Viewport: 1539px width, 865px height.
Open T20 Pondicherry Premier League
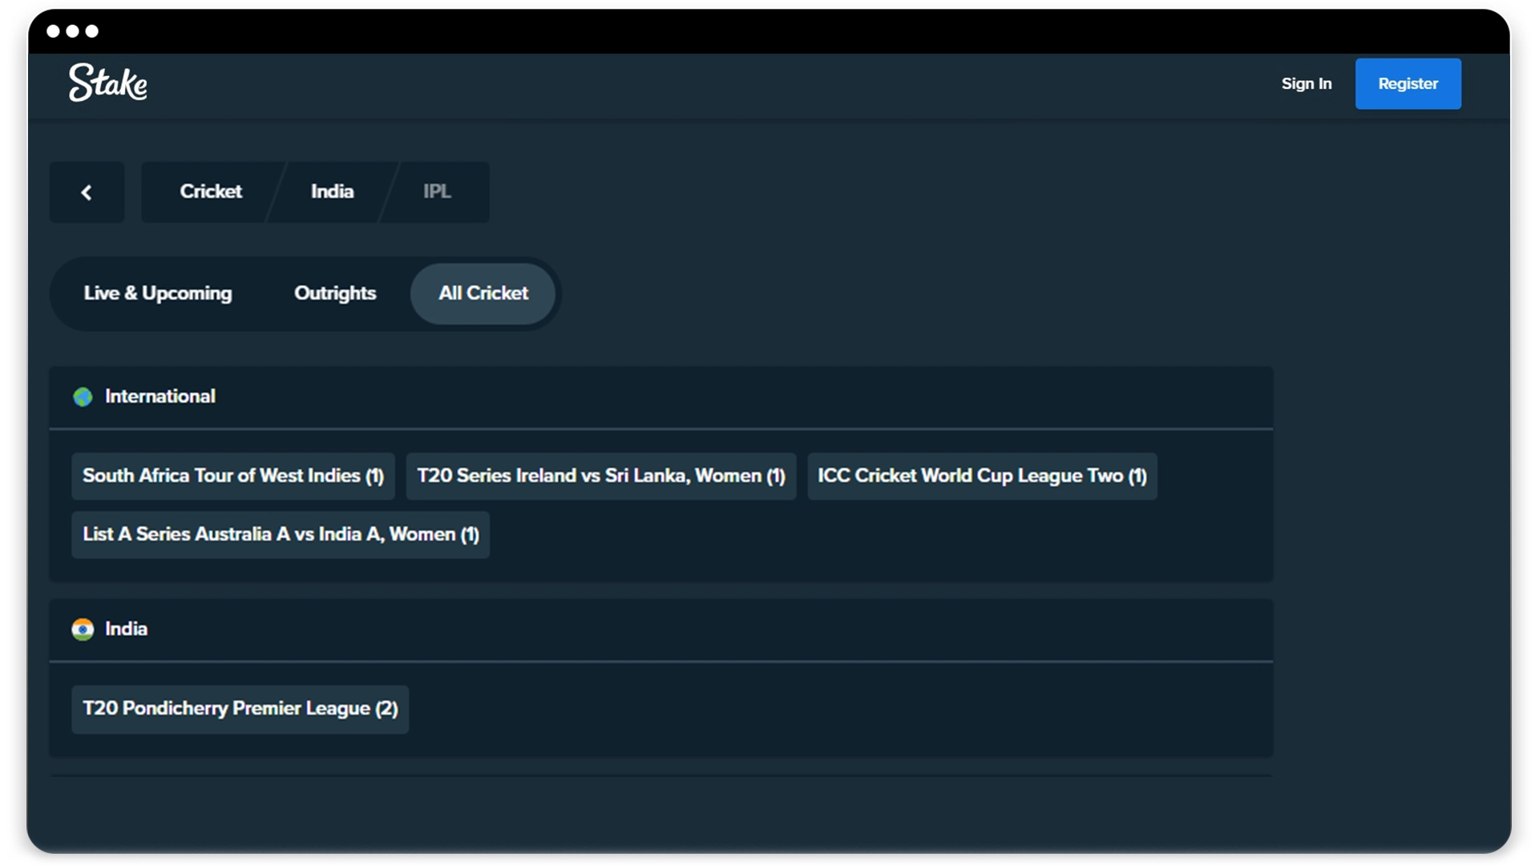click(240, 709)
